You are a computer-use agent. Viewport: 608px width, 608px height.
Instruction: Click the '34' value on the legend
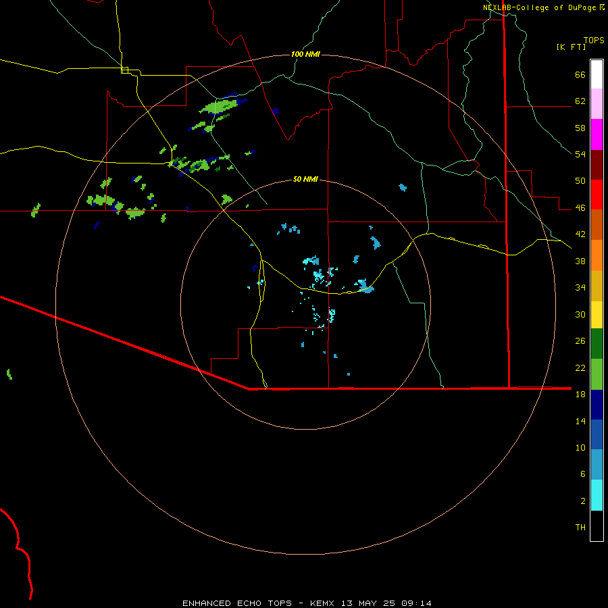580,288
